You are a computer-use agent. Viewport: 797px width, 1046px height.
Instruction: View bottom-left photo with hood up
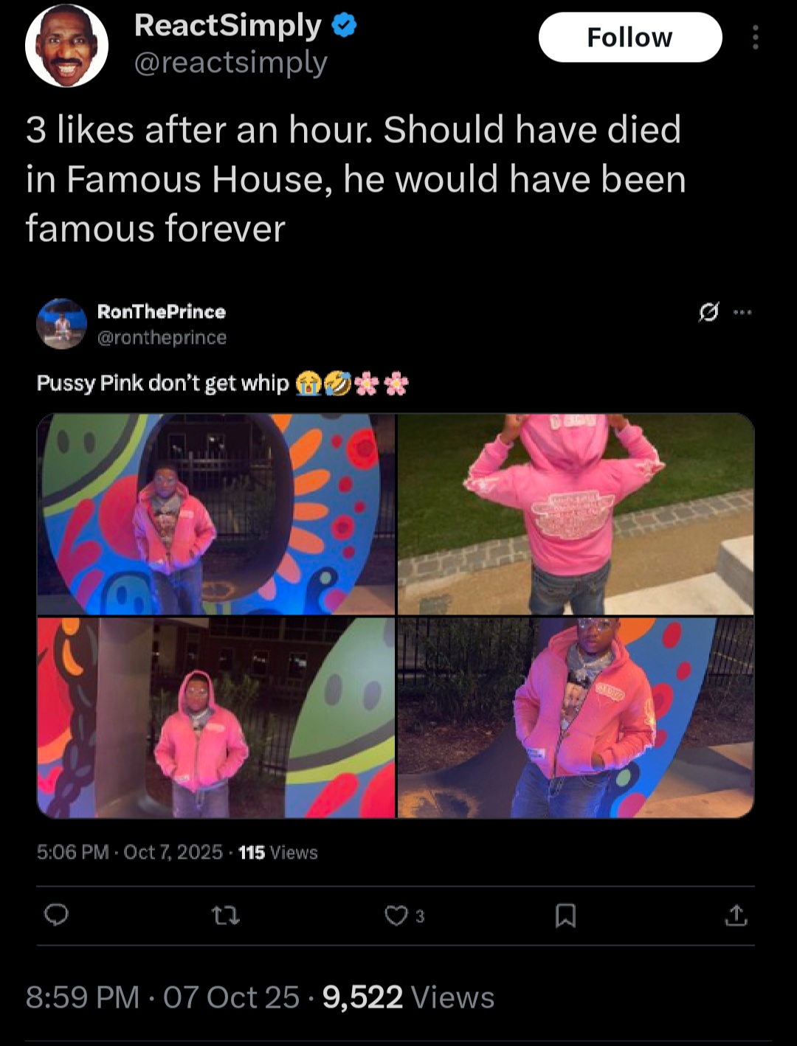[x=216, y=718]
